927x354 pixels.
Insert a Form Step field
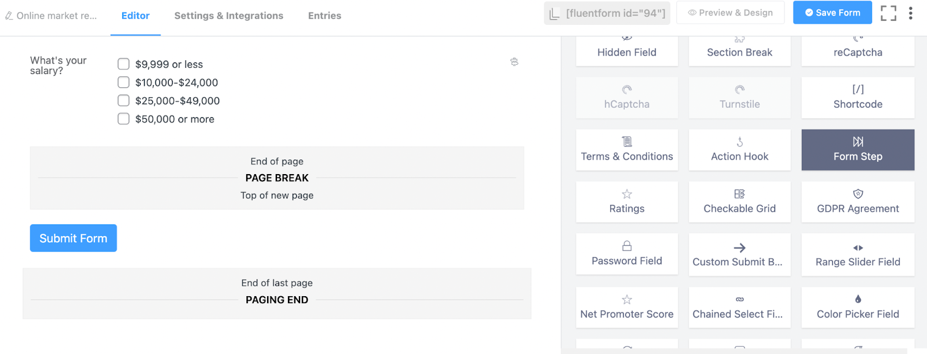857,150
